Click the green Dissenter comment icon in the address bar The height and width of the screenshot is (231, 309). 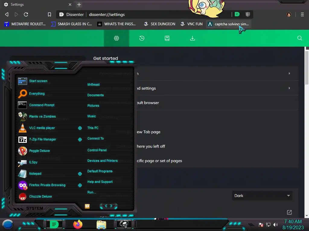pyautogui.click(x=237, y=14)
